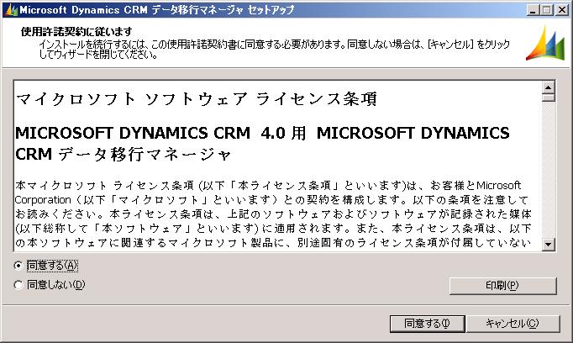The width and height of the screenshot is (573, 343).
Task: Click the 同意する(I) accept button
Action: (427, 324)
